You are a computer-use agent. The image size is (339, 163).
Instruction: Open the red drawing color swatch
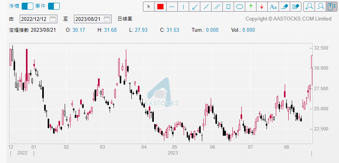[x=160, y=7]
